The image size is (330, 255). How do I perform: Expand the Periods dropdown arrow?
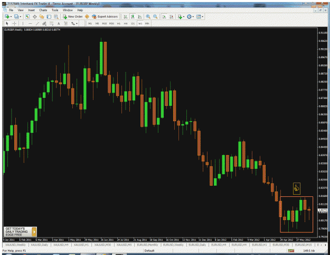pyautogui.click(x=193, y=16)
